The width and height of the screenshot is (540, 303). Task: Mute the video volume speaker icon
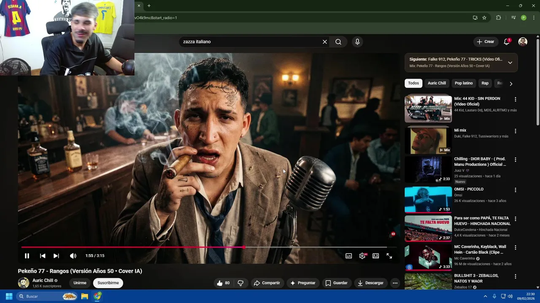73,256
